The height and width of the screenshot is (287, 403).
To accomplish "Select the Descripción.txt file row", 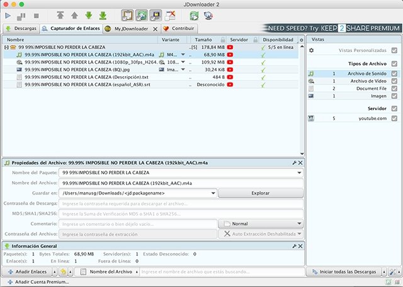I will click(150, 77).
